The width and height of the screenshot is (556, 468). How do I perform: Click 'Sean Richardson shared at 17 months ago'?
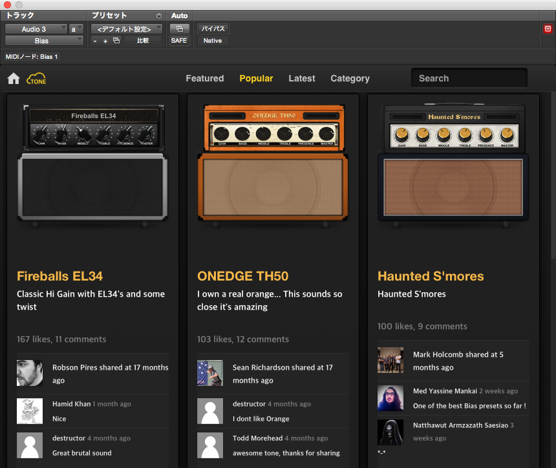point(283,374)
